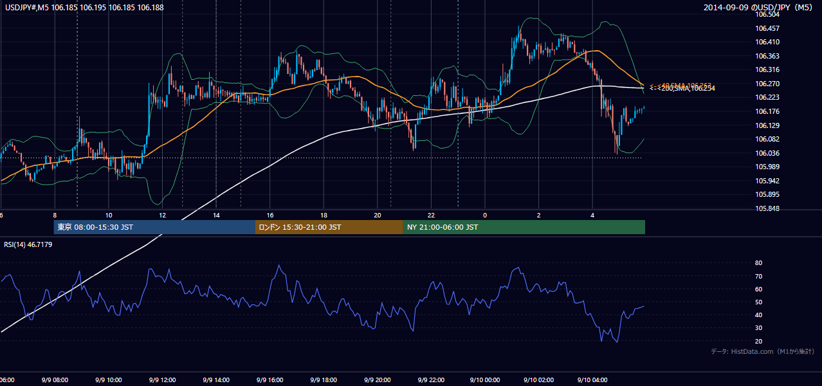Click price axis label 106.129

(x=767, y=125)
